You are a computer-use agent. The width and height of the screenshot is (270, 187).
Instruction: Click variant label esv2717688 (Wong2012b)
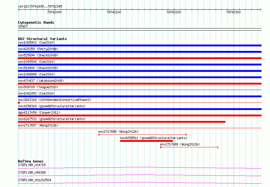coord(119,132)
